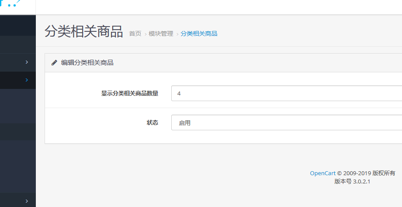Click the 状态 field label
Image resolution: width=402 pixels, height=207 pixels.
click(152, 122)
